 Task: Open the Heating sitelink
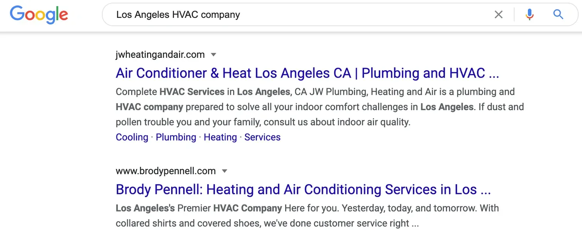(220, 137)
